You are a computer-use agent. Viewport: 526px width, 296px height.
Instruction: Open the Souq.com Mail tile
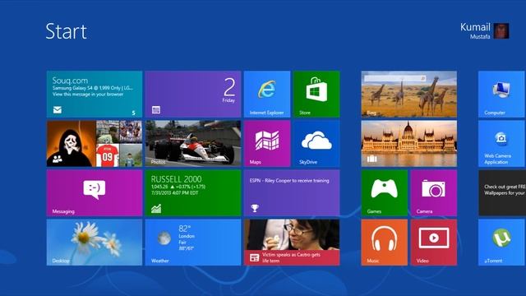[95, 94]
